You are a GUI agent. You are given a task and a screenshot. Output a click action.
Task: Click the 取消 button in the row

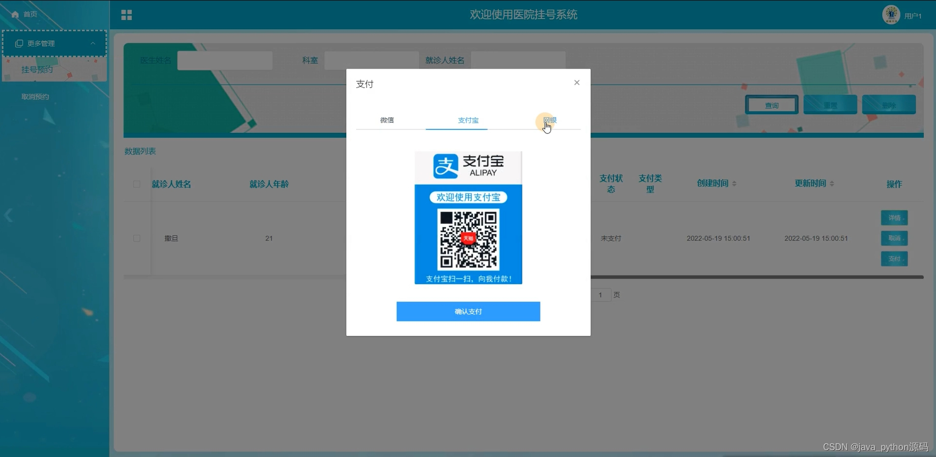pos(894,238)
